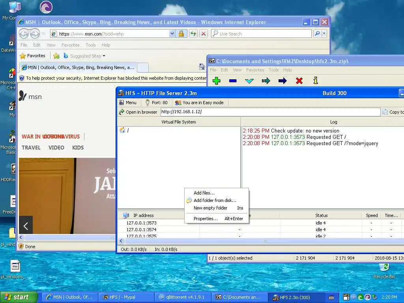404x303 pixels.
Task: Click the IE security information bar
Action: click(112, 78)
